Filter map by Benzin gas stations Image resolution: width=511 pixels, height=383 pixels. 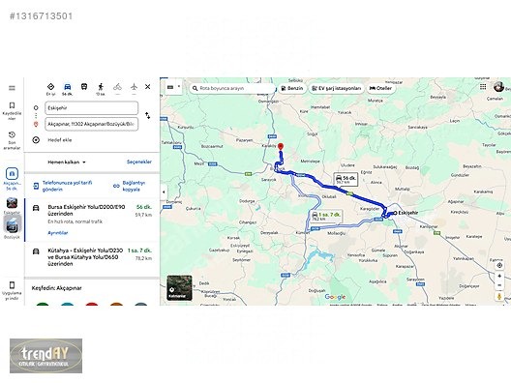pos(292,88)
